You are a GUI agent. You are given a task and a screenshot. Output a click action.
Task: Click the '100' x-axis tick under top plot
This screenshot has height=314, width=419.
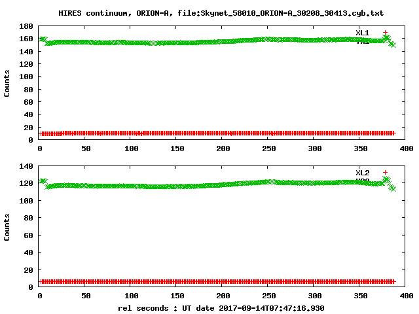pyautogui.click(x=131, y=148)
